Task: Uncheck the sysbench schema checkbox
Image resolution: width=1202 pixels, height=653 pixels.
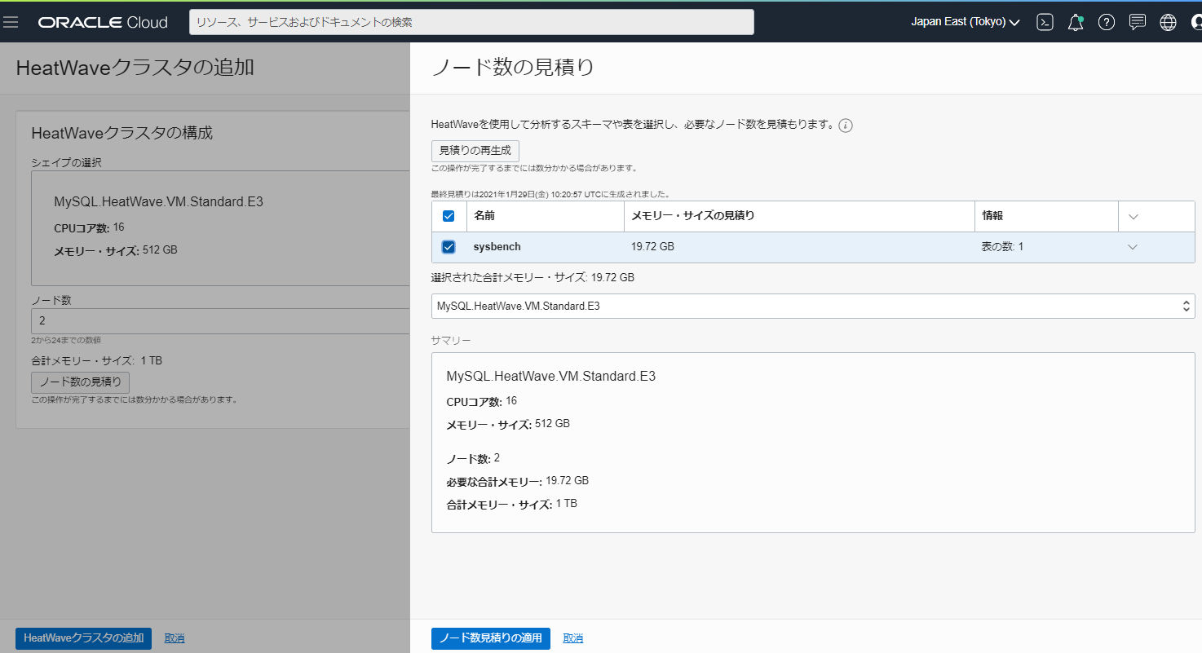Action: click(x=449, y=247)
